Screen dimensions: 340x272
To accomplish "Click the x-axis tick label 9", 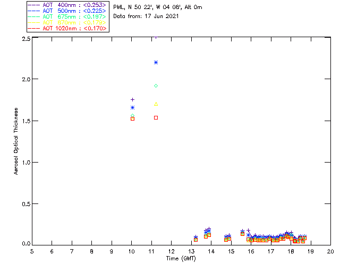I will point(112,251).
